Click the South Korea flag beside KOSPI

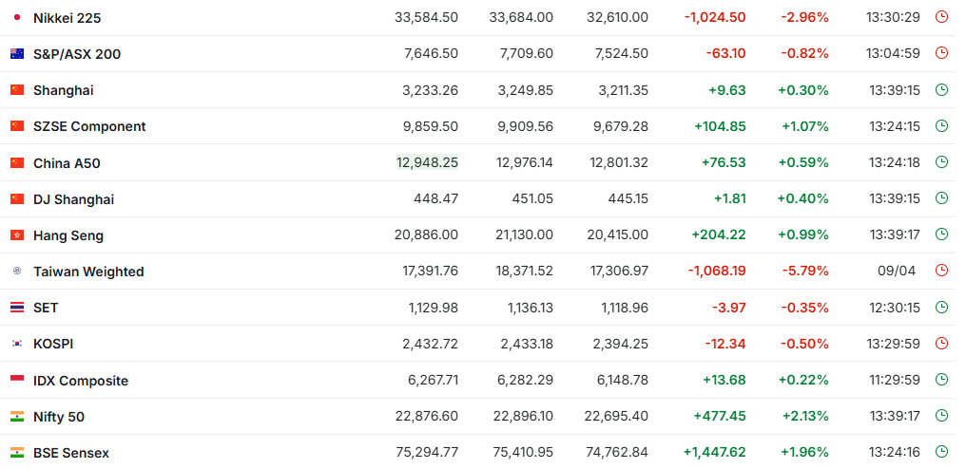click(16, 344)
